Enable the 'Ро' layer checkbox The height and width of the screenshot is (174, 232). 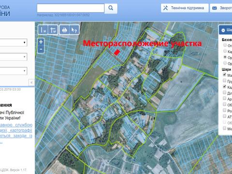(x=224, y=110)
